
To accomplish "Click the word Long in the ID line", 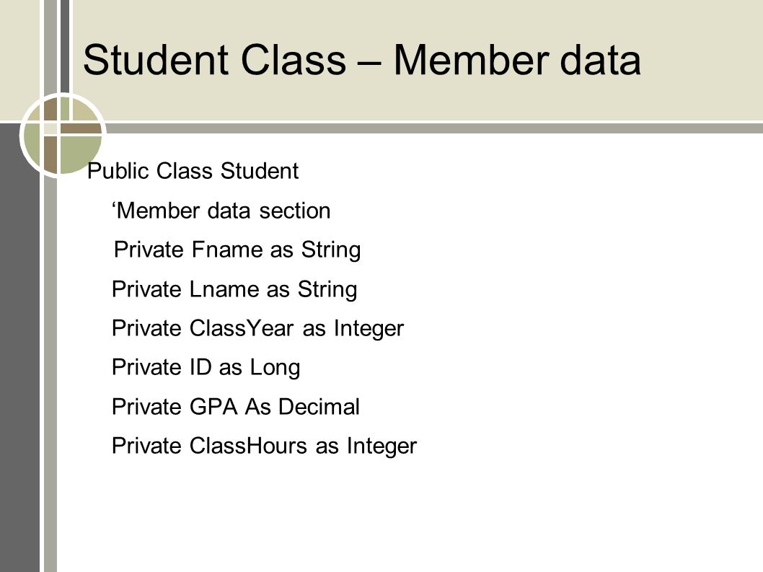I will [x=275, y=368].
